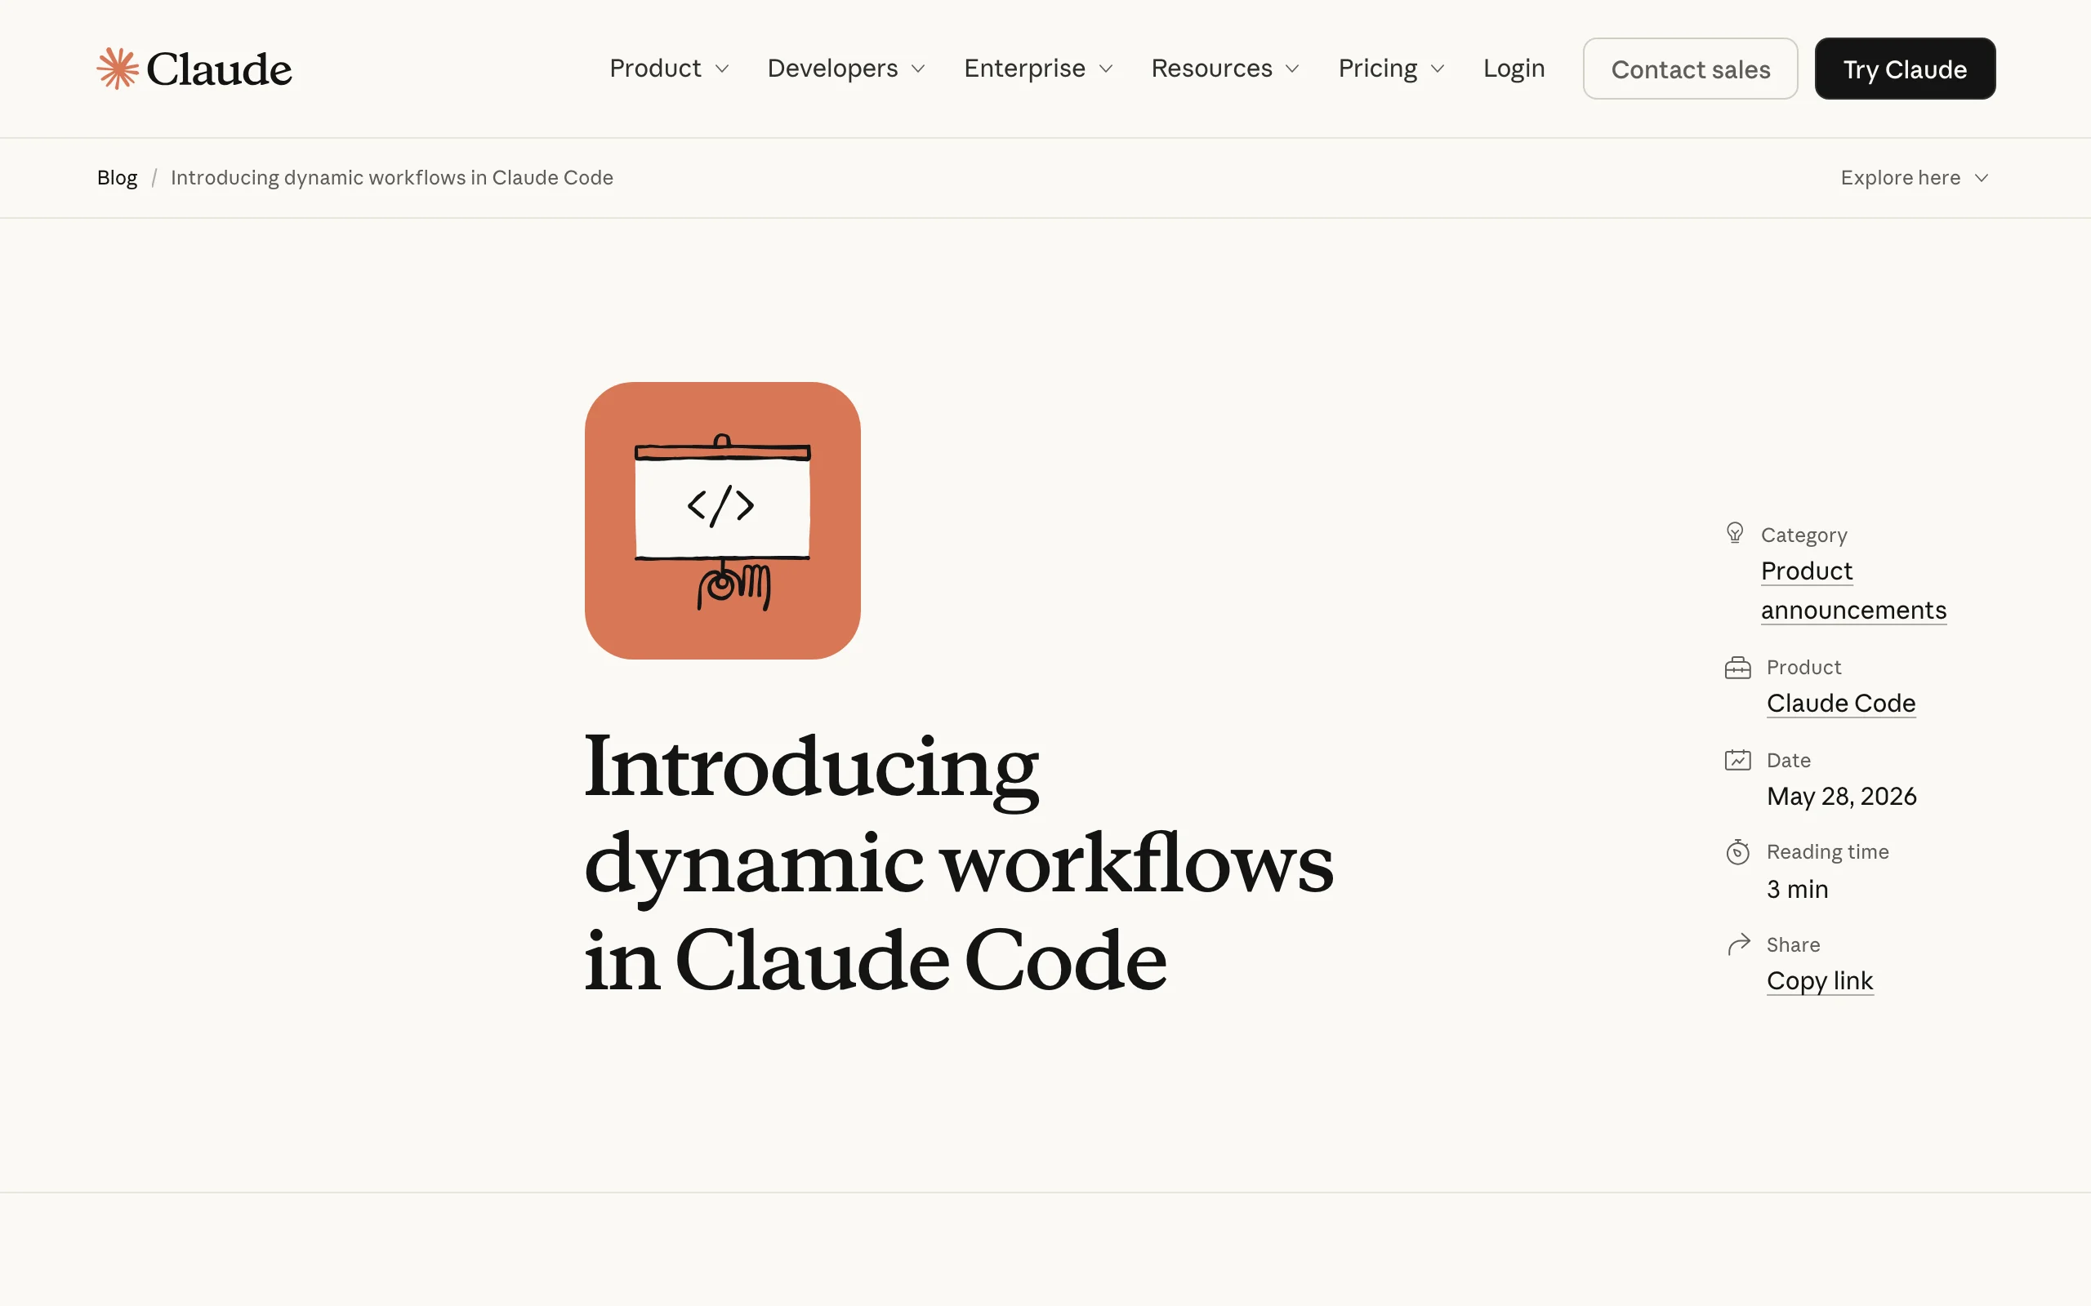Open the Product navigation menu
The image size is (2091, 1306).
[670, 69]
